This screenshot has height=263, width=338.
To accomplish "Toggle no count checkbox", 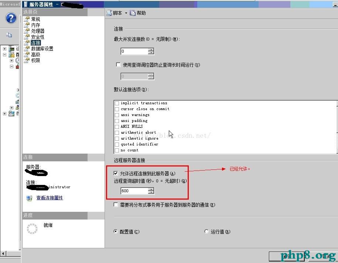I will (117, 150).
